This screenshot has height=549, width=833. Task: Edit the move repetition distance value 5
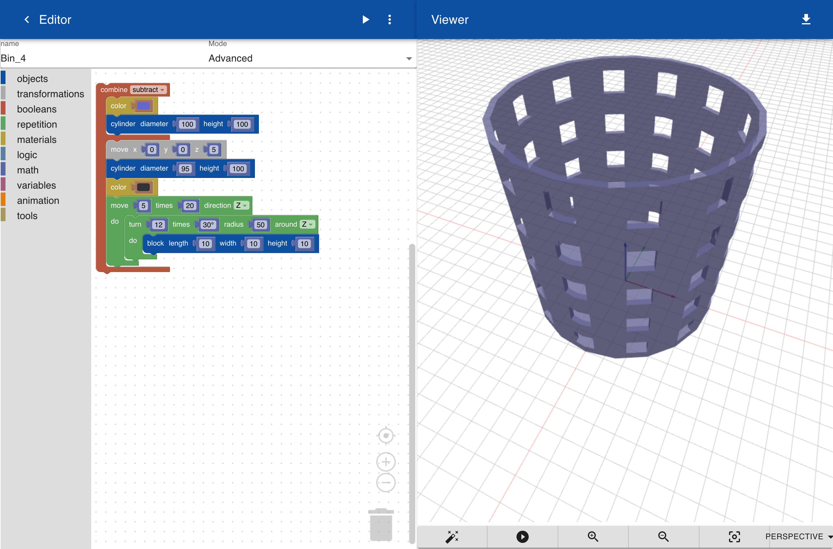click(x=143, y=206)
